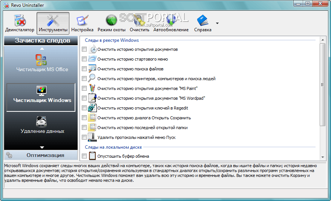The image size is (331, 201).
Task: Click the magnifier icon for printers search history
Action: pos(92,78)
